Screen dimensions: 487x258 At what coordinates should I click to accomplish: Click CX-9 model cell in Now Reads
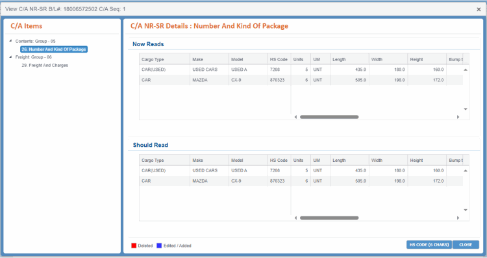coord(248,80)
